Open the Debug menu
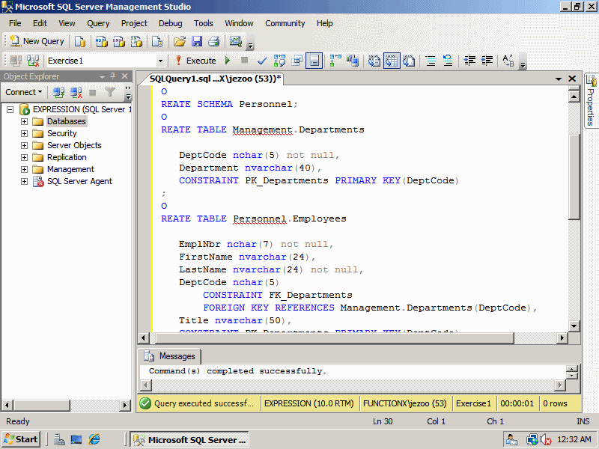The width and height of the screenshot is (599, 449). tap(171, 23)
